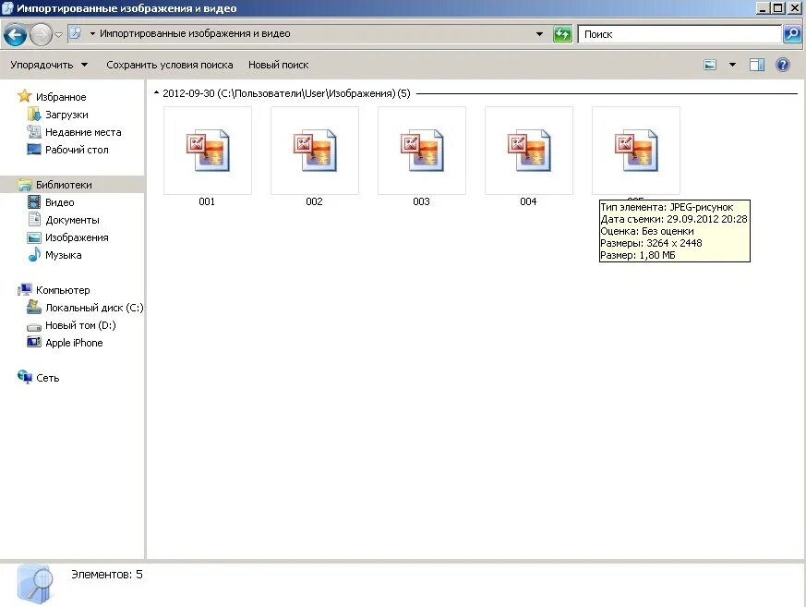Click the Локальный диск (C:) drive icon

click(34, 307)
